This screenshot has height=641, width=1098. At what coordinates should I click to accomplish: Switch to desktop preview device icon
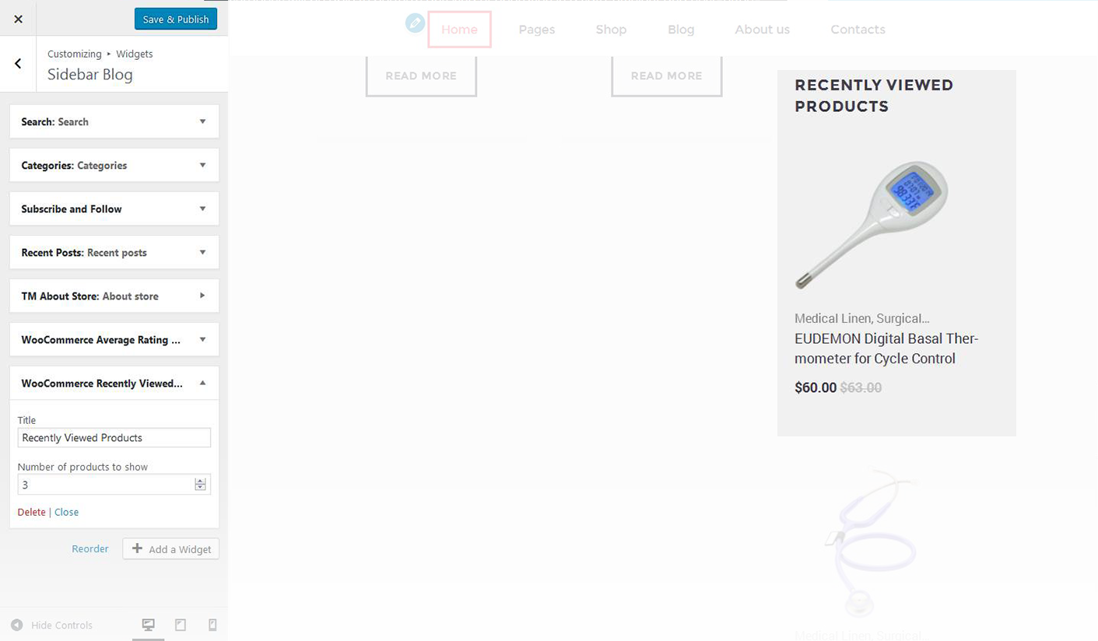tap(148, 625)
